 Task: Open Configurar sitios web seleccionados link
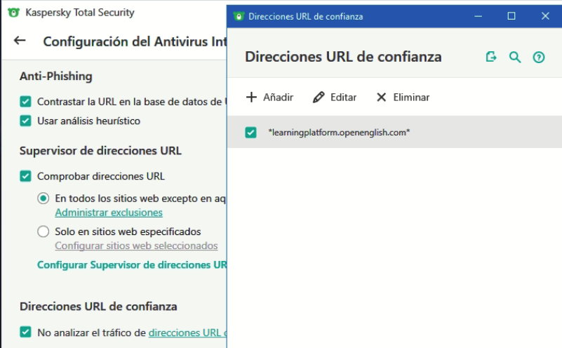(136, 246)
